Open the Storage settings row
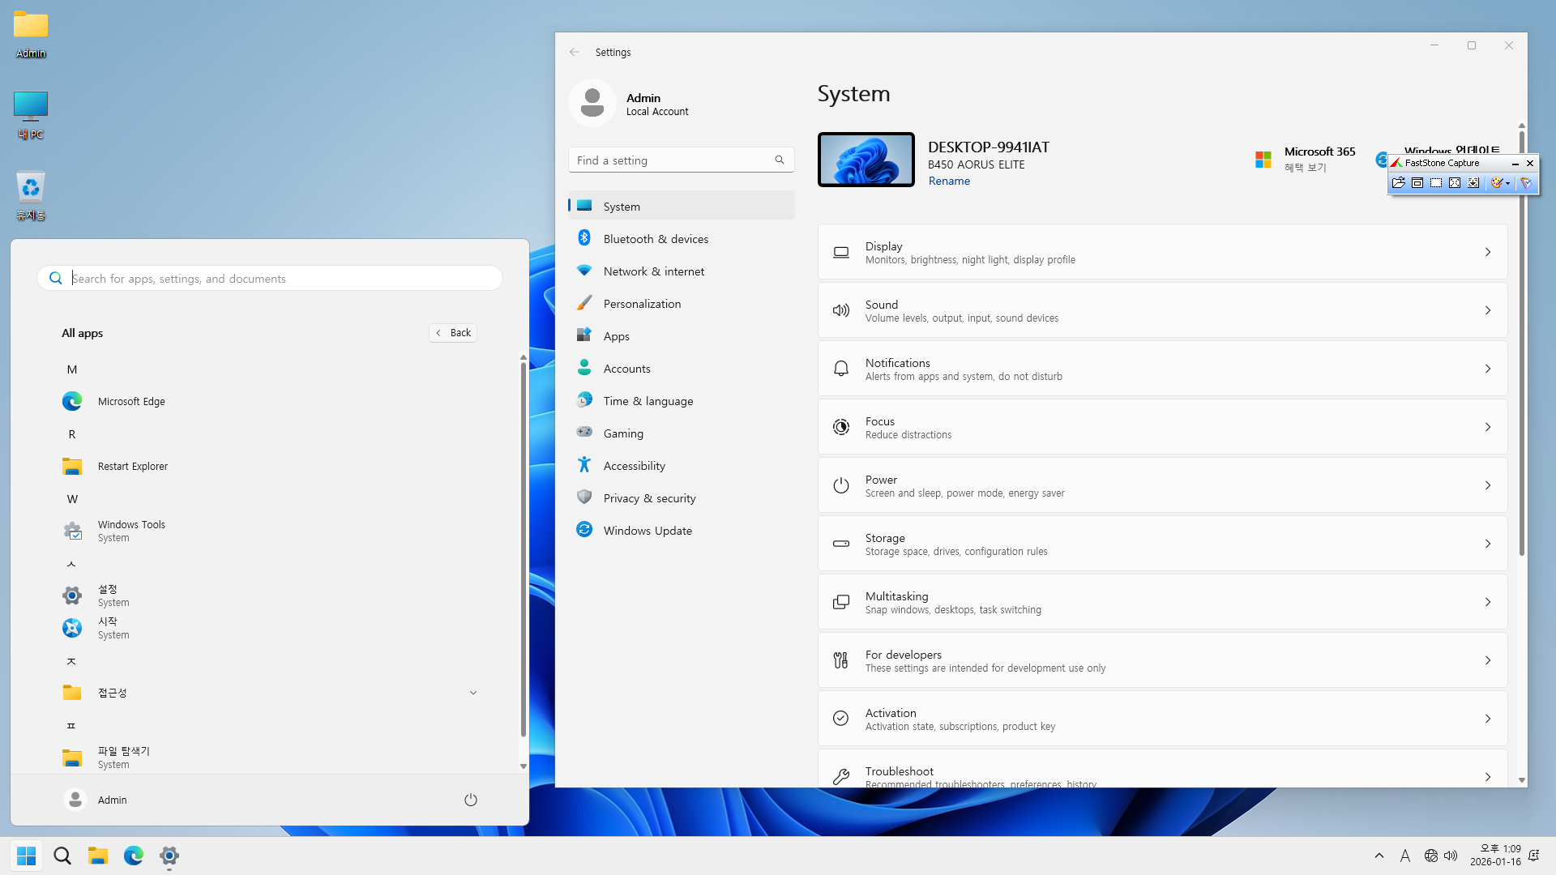Image resolution: width=1556 pixels, height=875 pixels. click(x=1162, y=544)
